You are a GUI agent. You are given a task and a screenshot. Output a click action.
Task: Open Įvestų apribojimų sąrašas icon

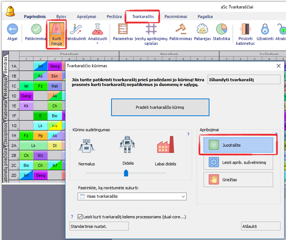pyautogui.click(x=151, y=29)
